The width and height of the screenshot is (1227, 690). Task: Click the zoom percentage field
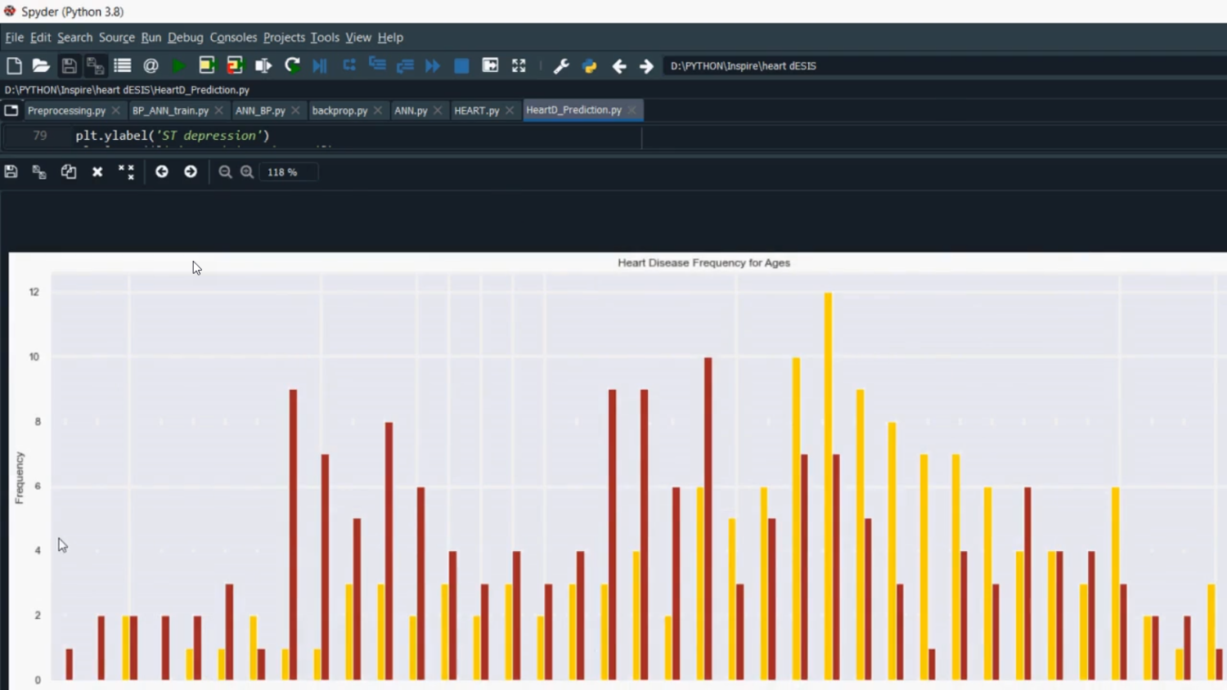click(288, 172)
